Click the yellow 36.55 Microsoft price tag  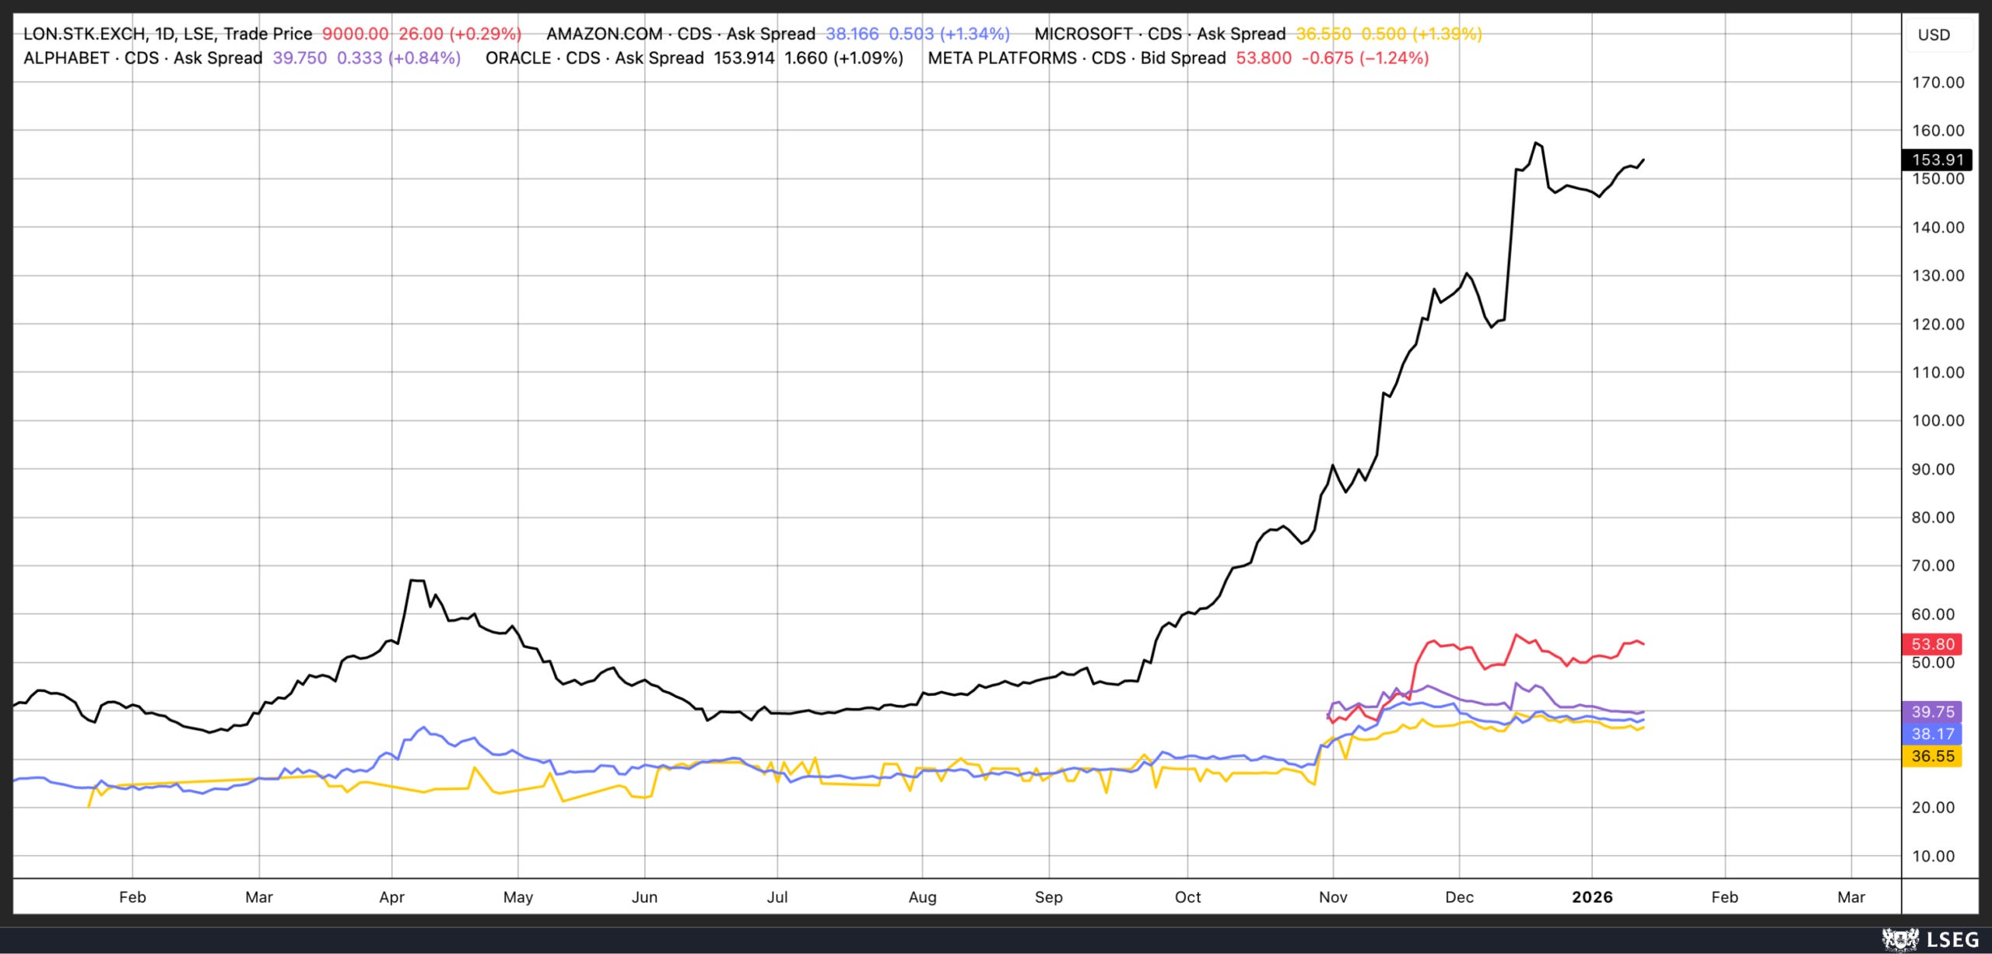point(1932,756)
